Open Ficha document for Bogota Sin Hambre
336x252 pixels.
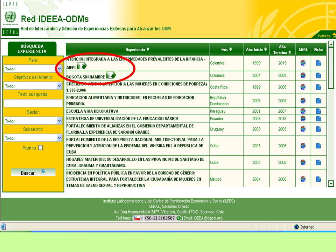tap(318, 76)
